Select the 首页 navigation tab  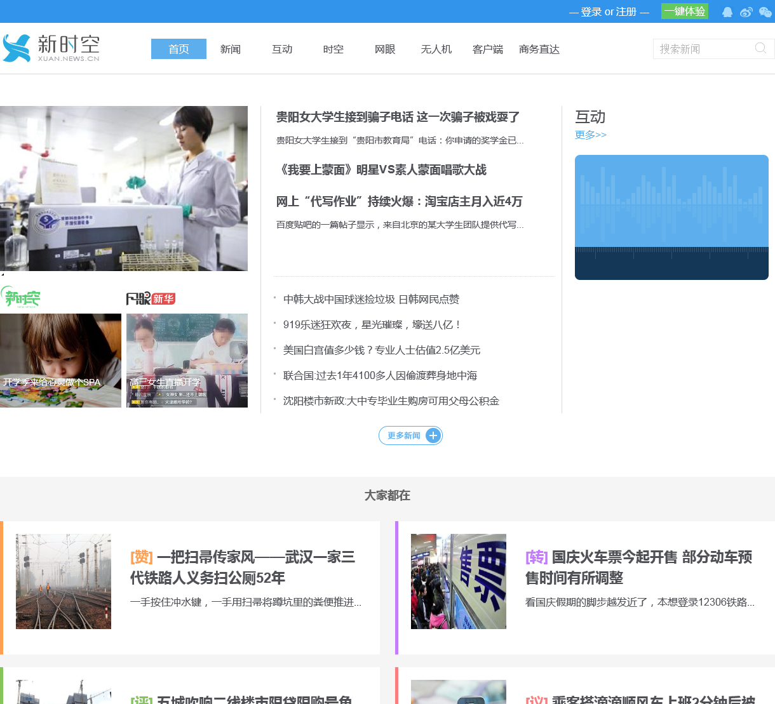coord(179,49)
